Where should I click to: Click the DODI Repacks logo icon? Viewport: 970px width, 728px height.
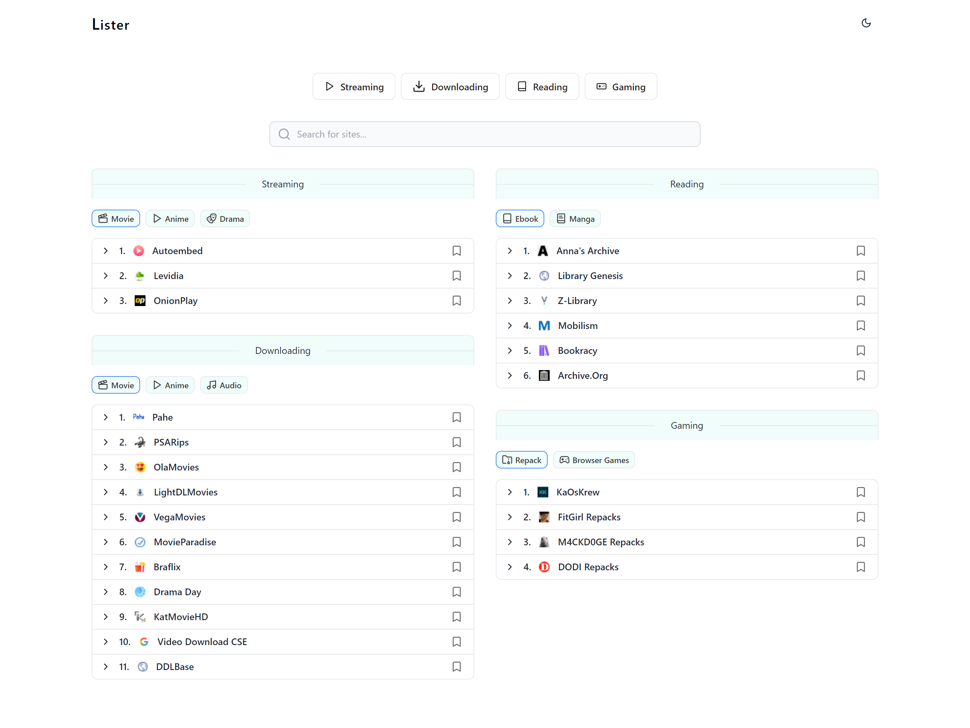coord(544,567)
